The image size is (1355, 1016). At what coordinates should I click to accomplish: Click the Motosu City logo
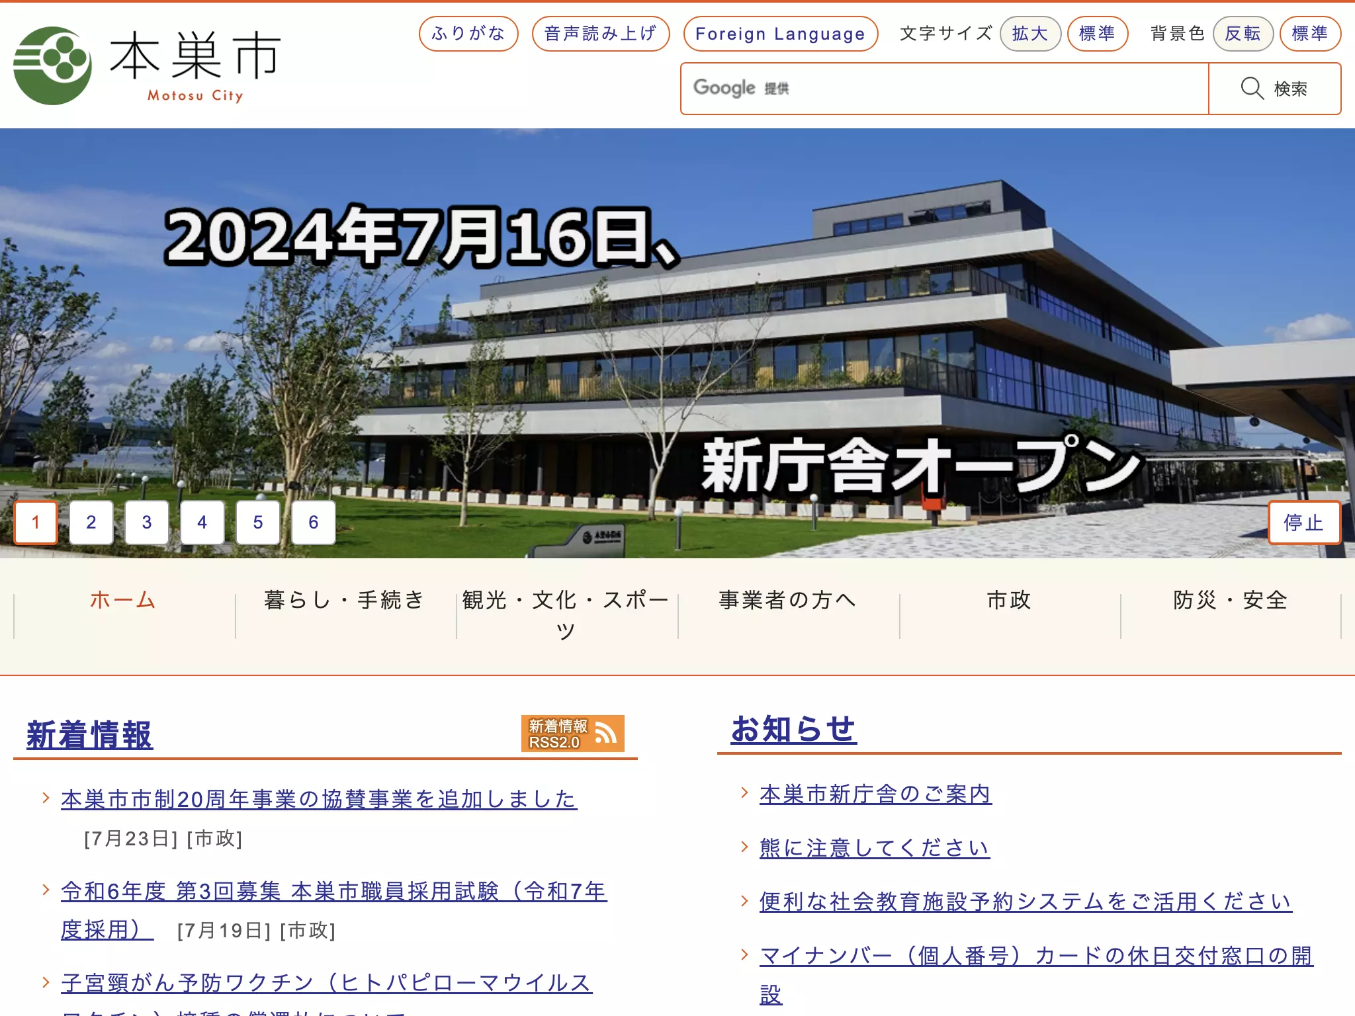[x=148, y=65]
